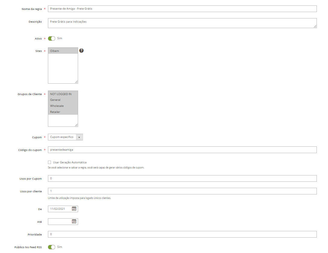Image resolution: width=328 pixels, height=253 pixels.
Task: Click the Sim label next to Ativo
Action: [60, 38]
